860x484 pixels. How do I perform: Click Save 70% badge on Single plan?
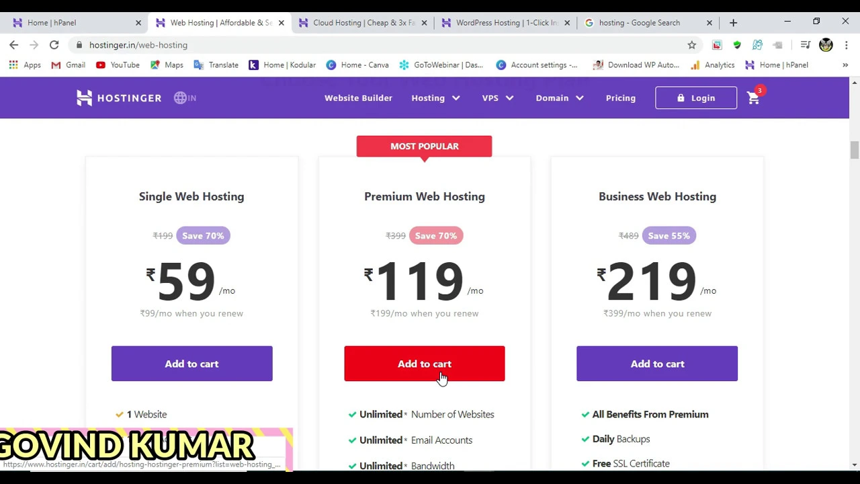coord(203,236)
